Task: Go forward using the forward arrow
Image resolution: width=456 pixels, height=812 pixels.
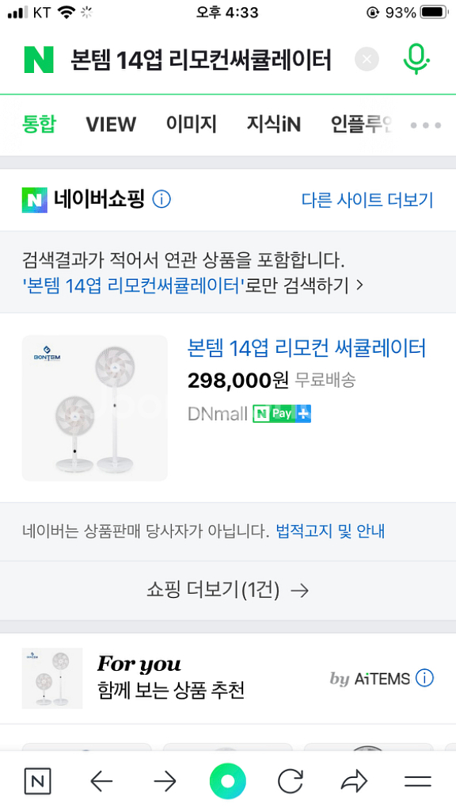Action: 165,781
